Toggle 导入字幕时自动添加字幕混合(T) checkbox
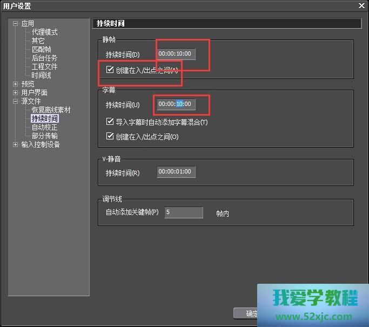369x327 pixels. coord(110,122)
